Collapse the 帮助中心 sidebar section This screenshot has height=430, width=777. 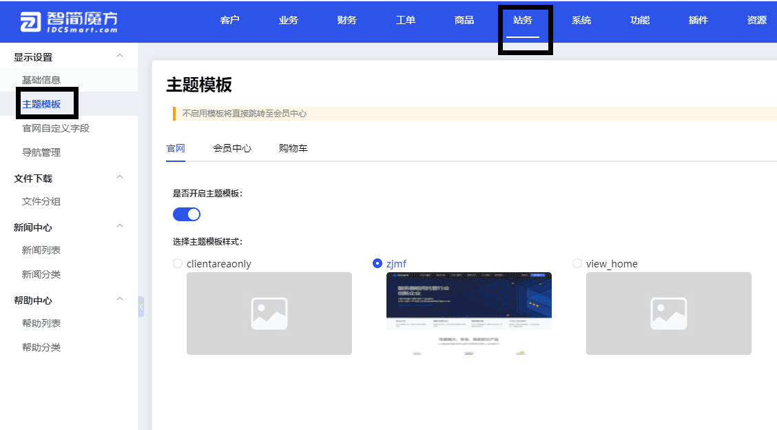[120, 298]
